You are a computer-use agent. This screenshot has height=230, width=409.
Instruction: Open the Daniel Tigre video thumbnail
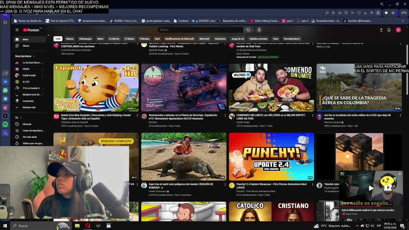coord(96,88)
